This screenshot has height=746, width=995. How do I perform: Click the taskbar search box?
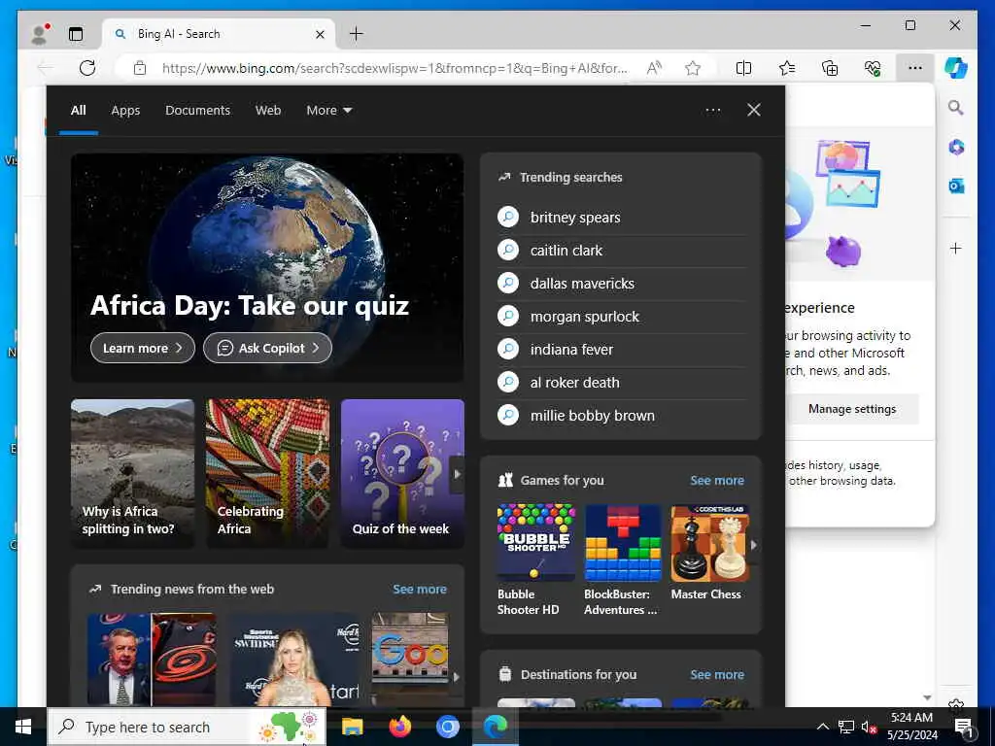pyautogui.click(x=187, y=727)
